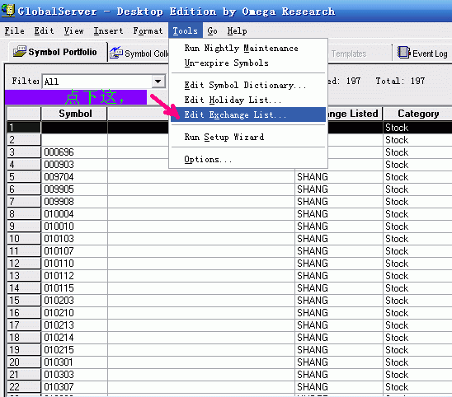452x397 pixels.
Task: Select row header number 22
Action: click(x=24, y=386)
